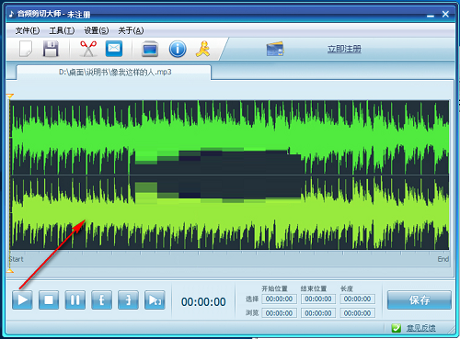Image resolution: width=460 pixels, height=339 pixels.
Task: Click the credit card purchase icon
Action: pos(275,49)
